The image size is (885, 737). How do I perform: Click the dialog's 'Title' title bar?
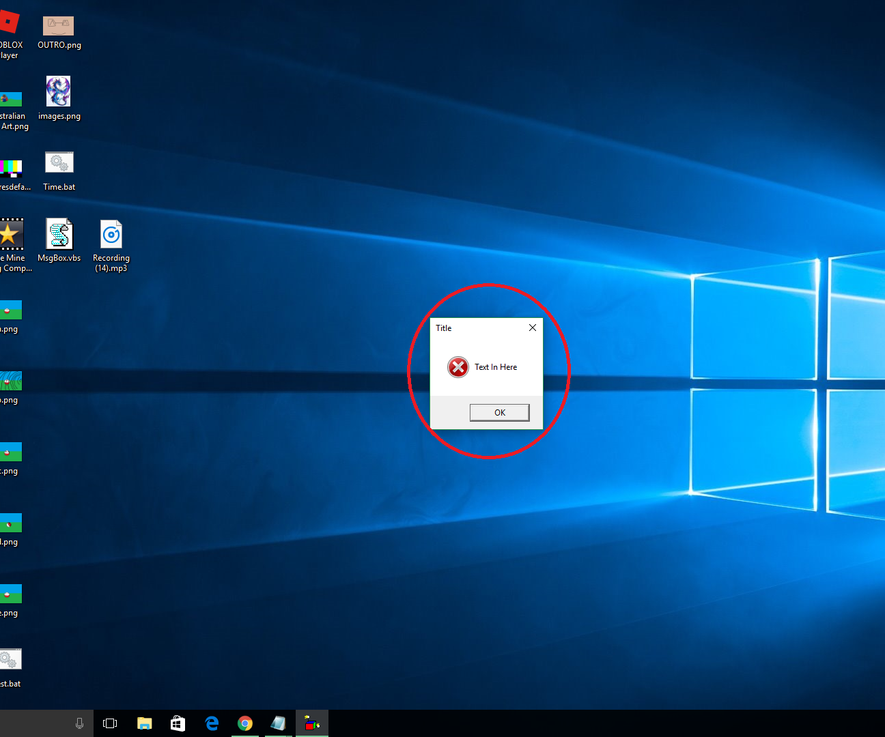click(x=444, y=328)
